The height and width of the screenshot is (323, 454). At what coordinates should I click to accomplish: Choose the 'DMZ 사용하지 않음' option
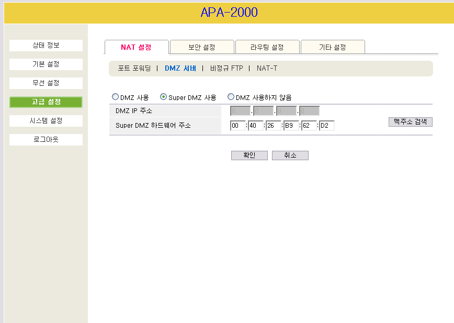pyautogui.click(x=231, y=97)
